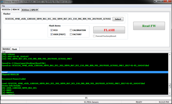Image resolution: width=172 pixels, height=104 pixels.
Task: Click the '[1] : 8809' log line
Action: point(6,90)
